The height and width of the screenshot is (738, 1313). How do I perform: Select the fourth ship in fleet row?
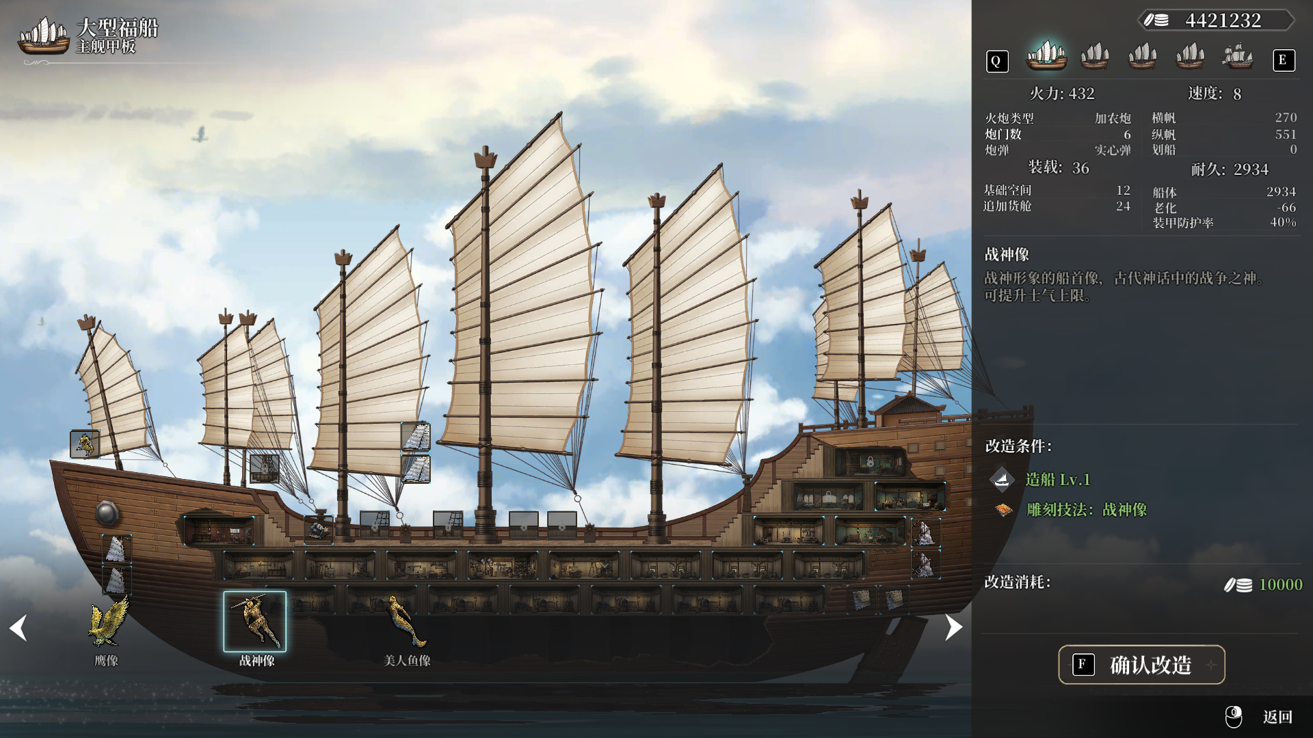(1190, 55)
